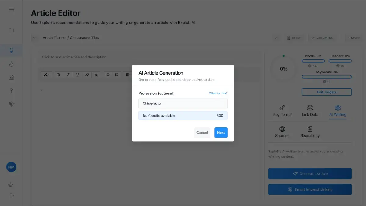Apply superscript formatting
Viewport: 366px width, 206px height.
[87, 75]
